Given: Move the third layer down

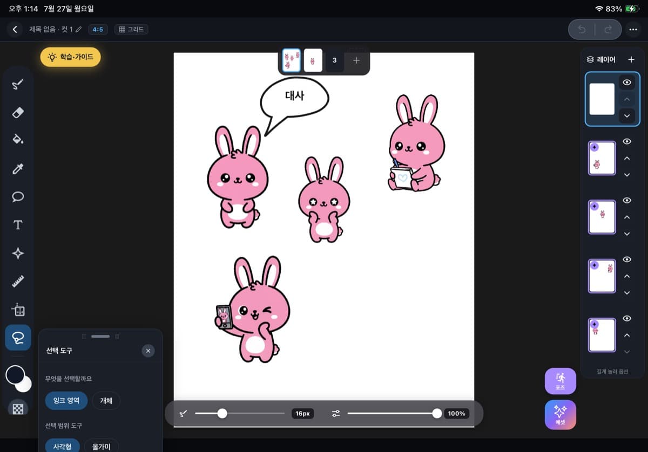Looking at the screenshot, I should point(627,234).
